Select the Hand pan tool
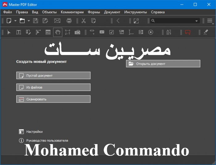The width and height of the screenshot is (216, 165). pos(58,32)
